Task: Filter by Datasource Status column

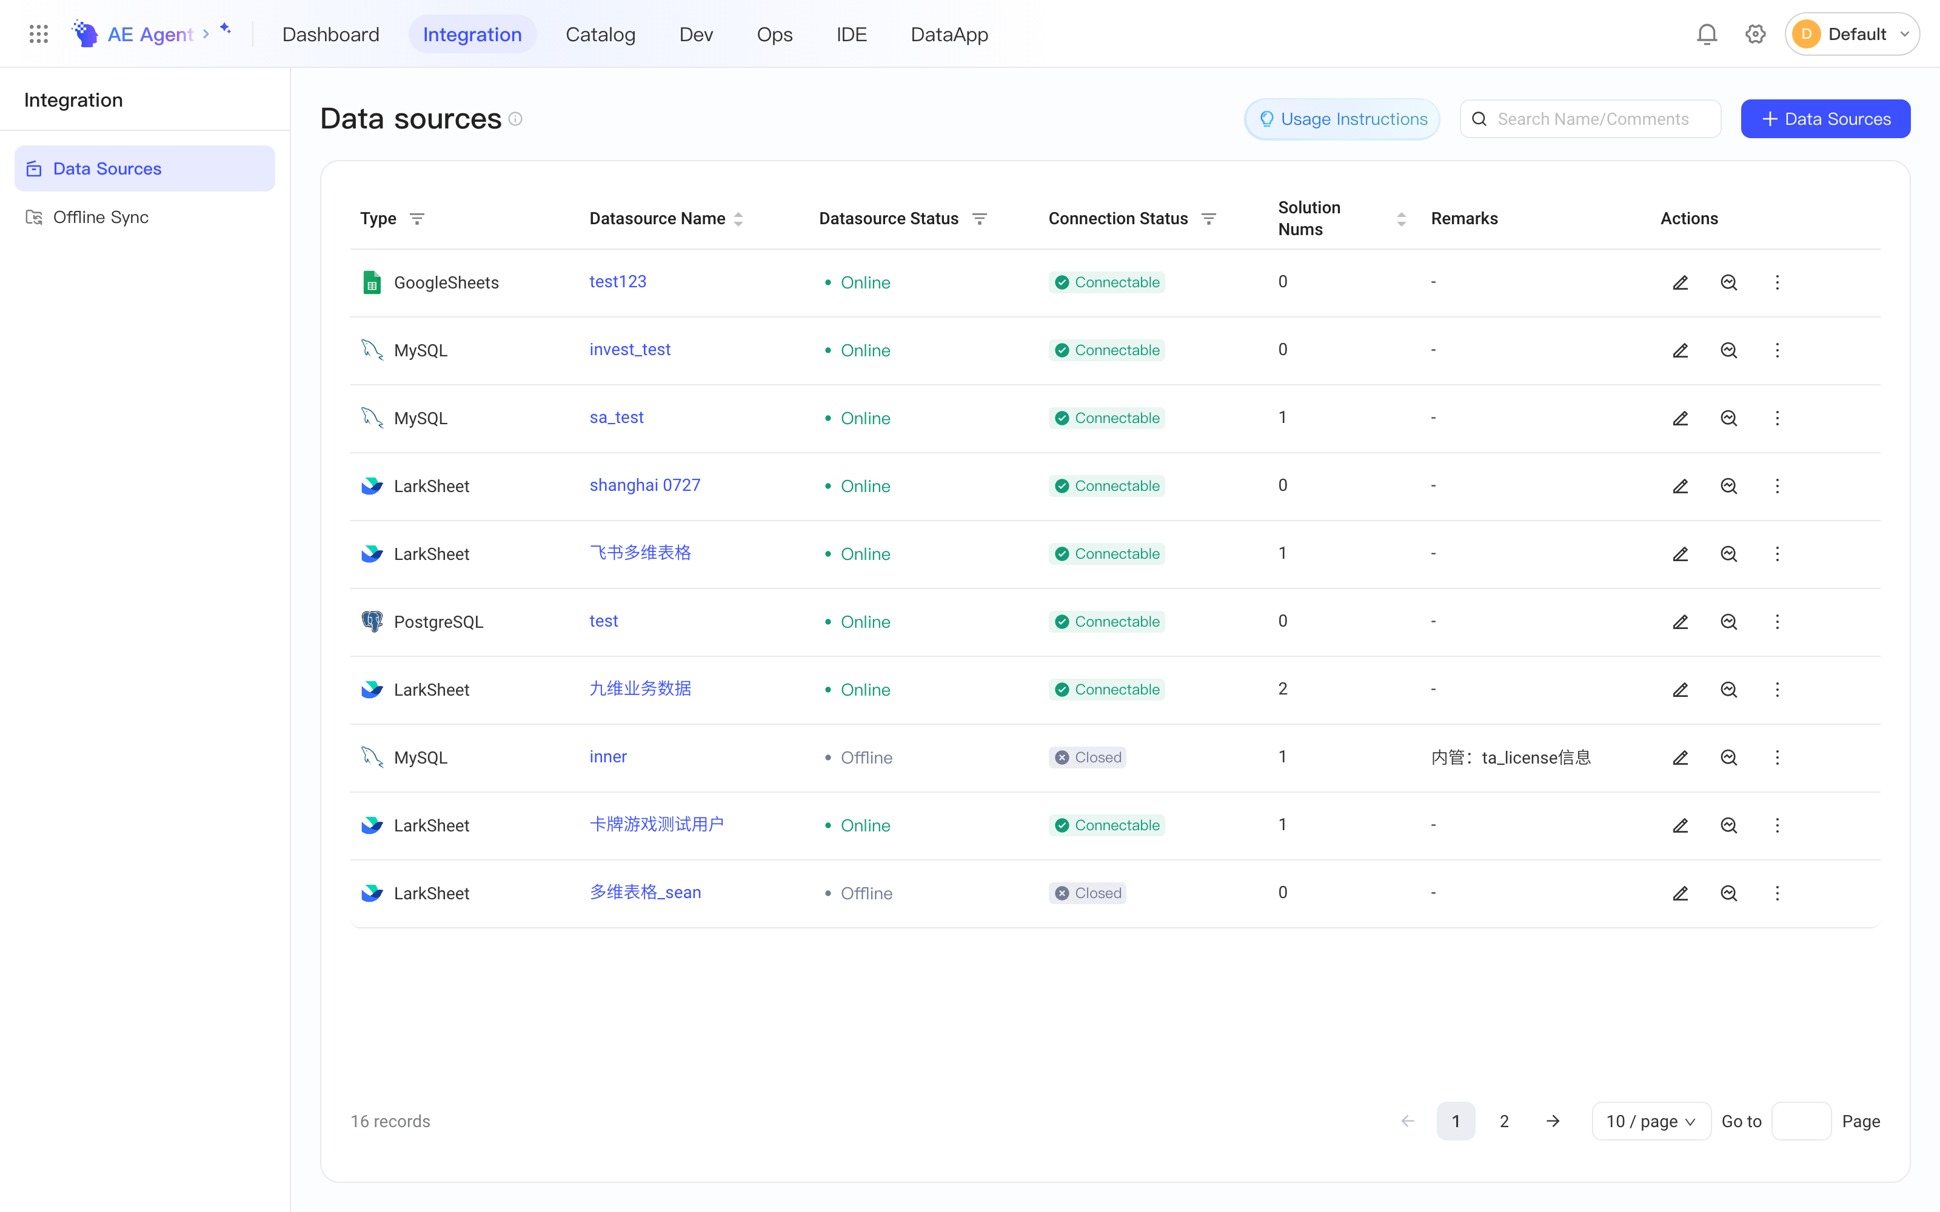Action: (980, 219)
